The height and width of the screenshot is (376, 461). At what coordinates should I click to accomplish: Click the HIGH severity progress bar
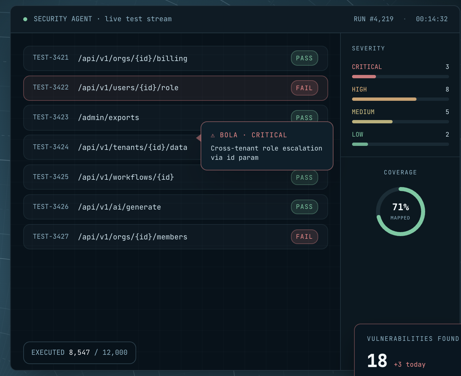click(x=401, y=99)
